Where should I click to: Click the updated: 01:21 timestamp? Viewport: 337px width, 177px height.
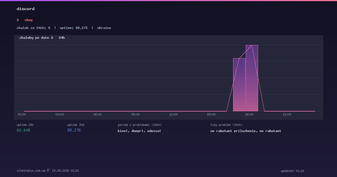(292, 171)
